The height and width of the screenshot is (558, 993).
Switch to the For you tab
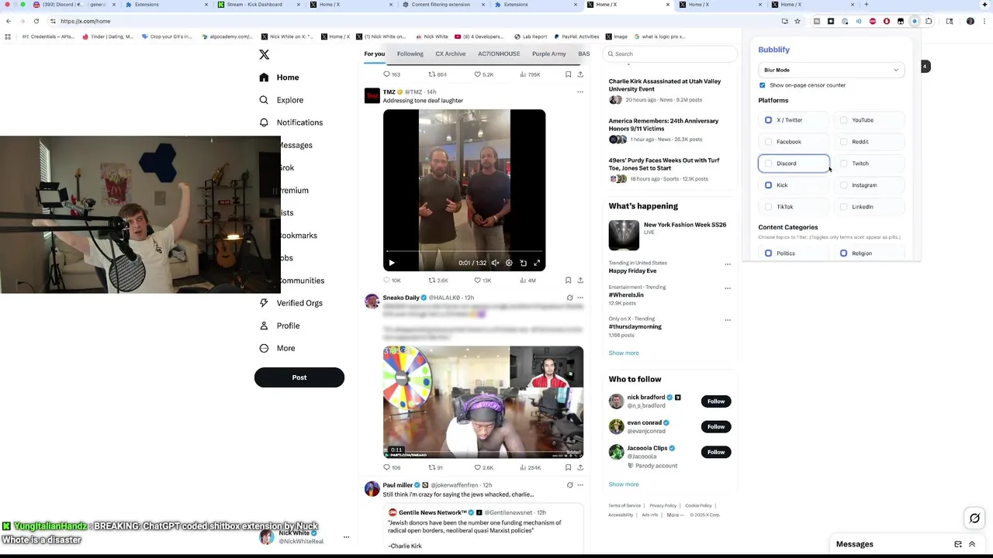tap(375, 54)
